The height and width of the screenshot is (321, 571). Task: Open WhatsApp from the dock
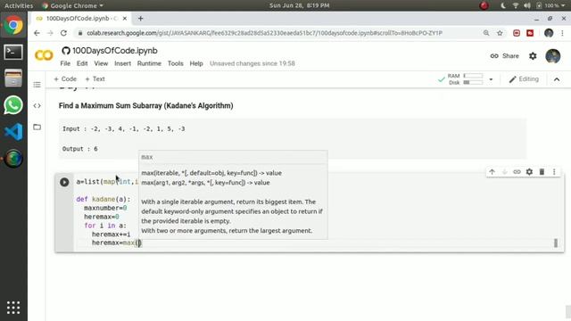13,105
